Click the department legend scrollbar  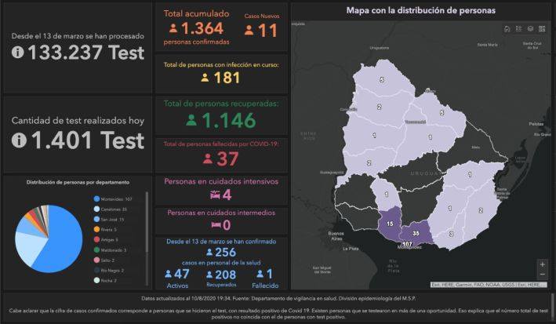click(x=147, y=222)
